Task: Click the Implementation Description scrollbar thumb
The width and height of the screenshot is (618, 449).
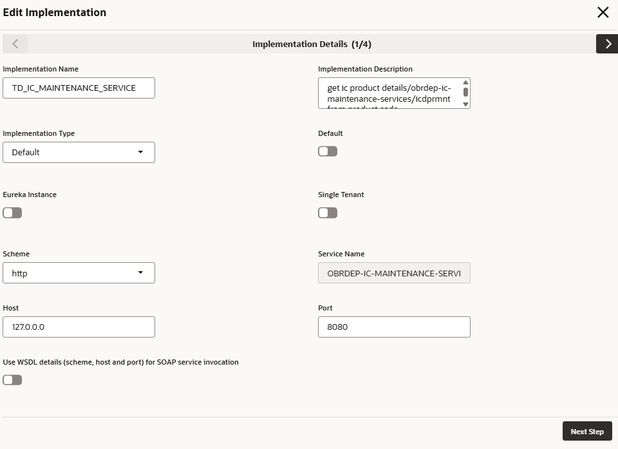Action: (466, 92)
